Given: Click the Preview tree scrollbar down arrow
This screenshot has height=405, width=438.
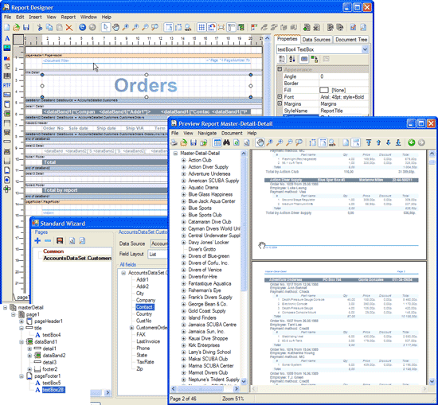Looking at the screenshot, I should pyautogui.click(x=244, y=381).
